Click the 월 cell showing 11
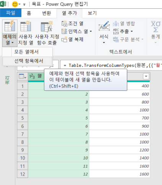162x185 pixels. 58,166
